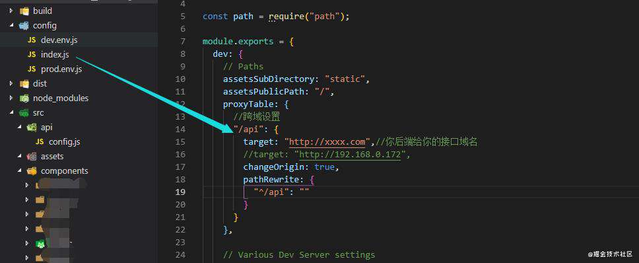Screen dimensions: 639x263
Task: Collapse the src folder arrow
Action: pyautogui.click(x=11, y=113)
